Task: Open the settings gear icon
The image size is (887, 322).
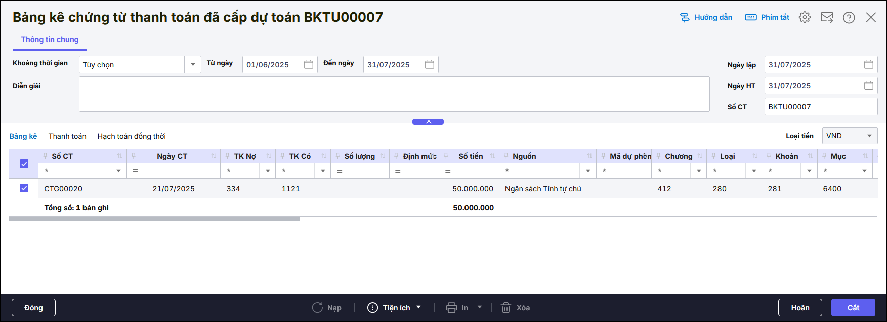Action: 805,17
